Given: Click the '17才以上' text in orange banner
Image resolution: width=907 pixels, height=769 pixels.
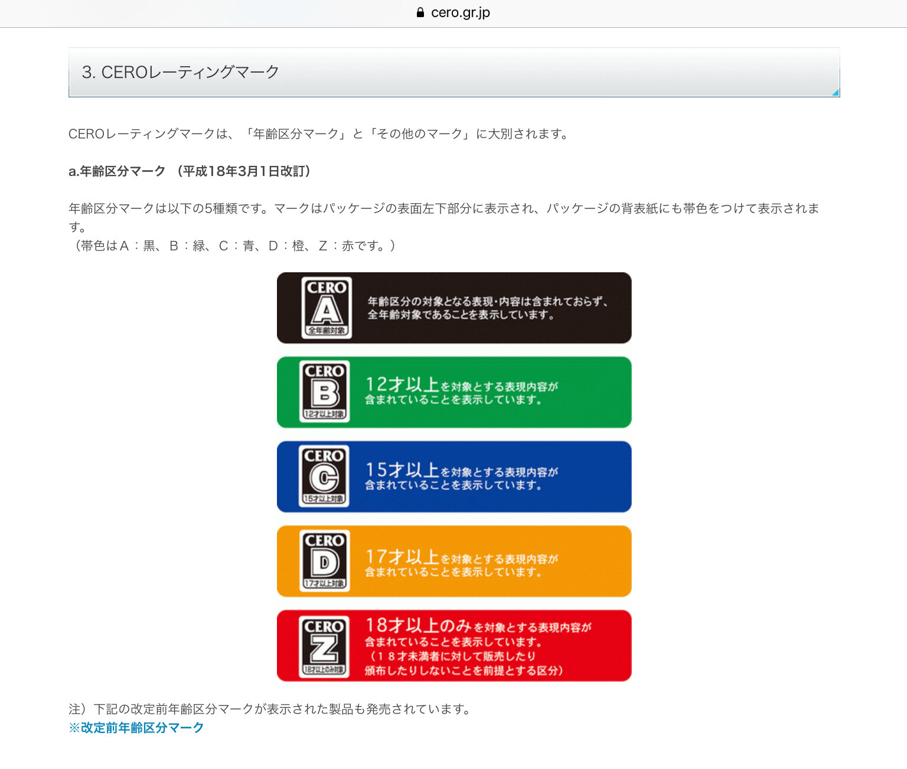Looking at the screenshot, I should (x=402, y=557).
